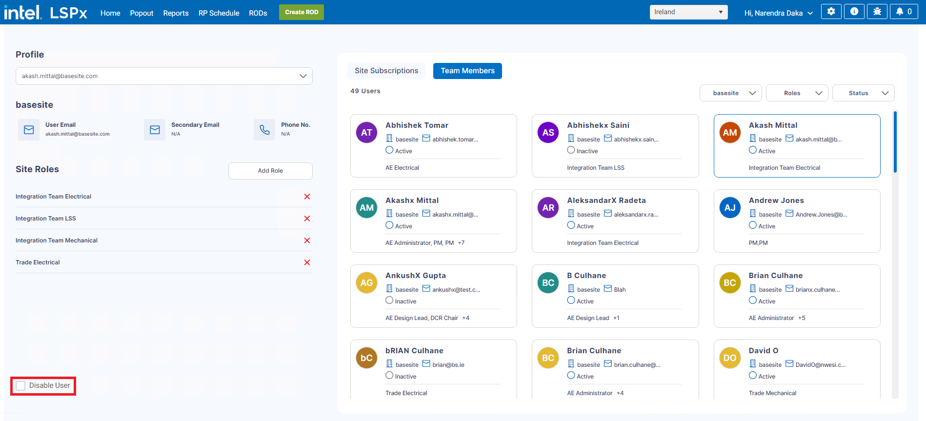Image resolution: width=926 pixels, height=421 pixels.
Task: Click the Phone No. icon
Action: pyautogui.click(x=264, y=130)
